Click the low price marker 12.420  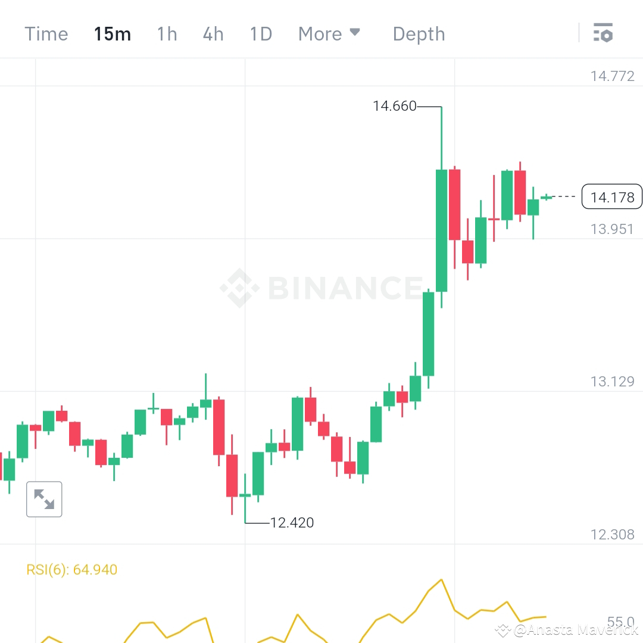click(x=291, y=523)
